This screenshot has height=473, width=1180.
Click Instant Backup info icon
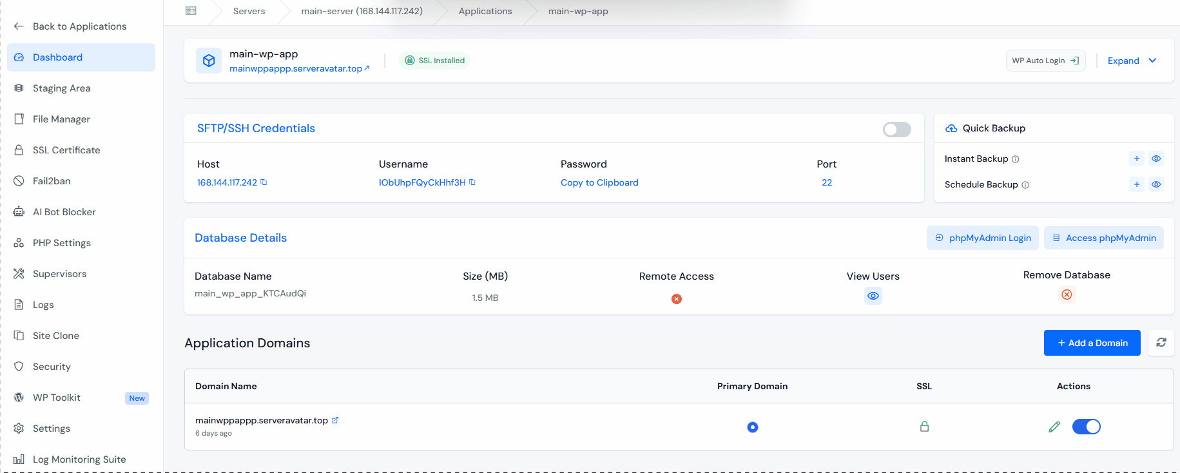[x=1016, y=159]
